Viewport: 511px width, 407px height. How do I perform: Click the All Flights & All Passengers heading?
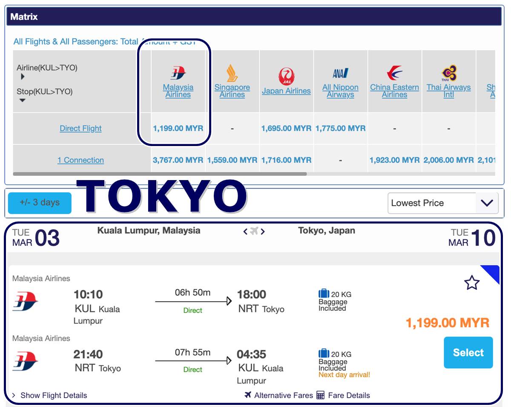105,42
